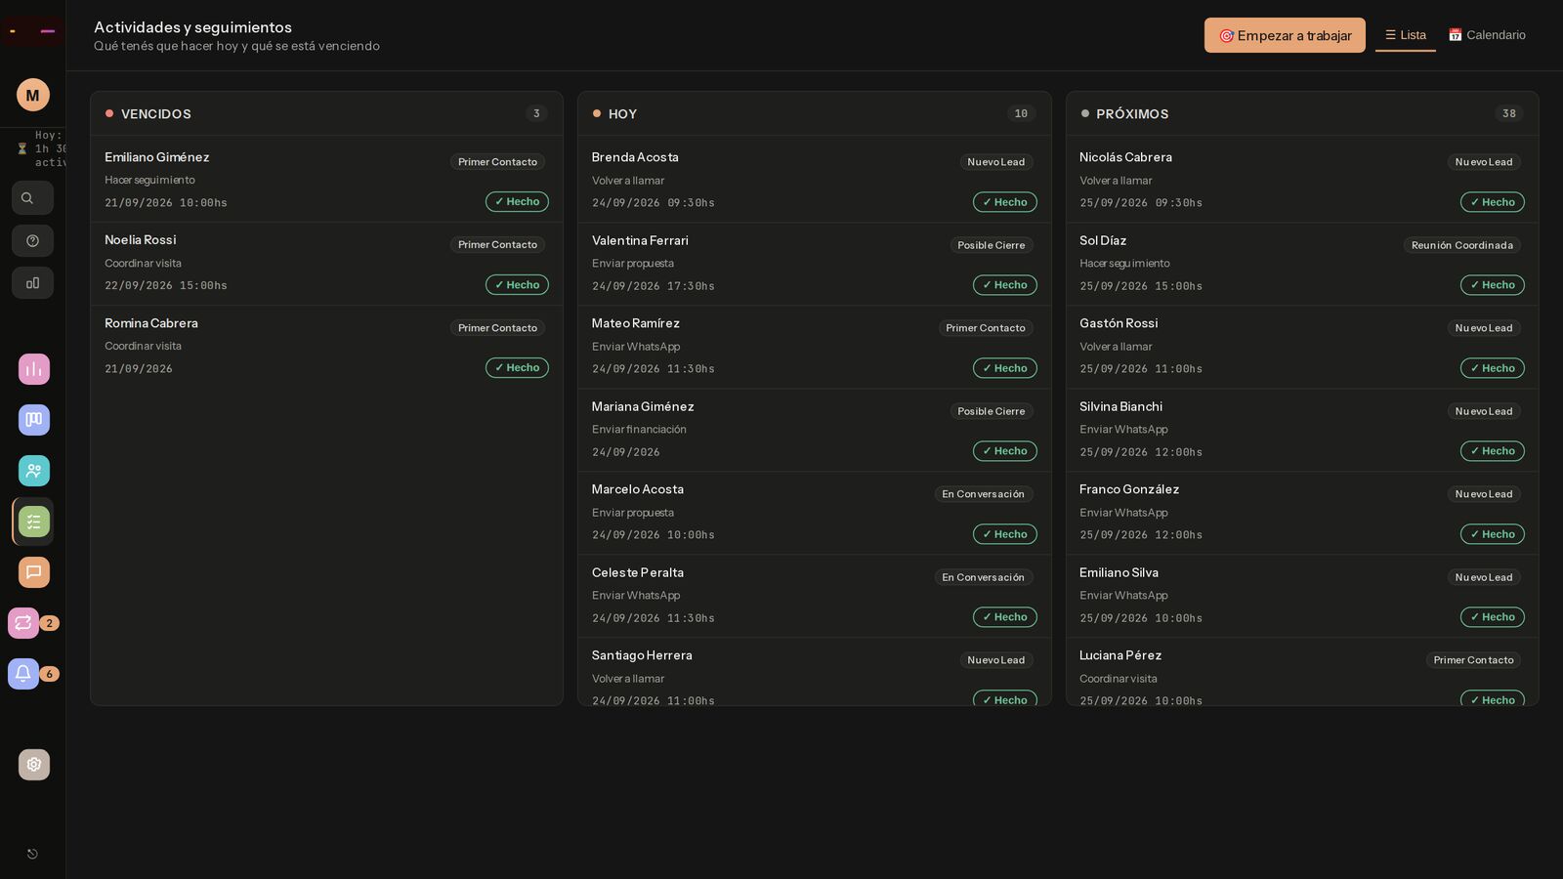Click Primer Contacto tag on Luciana Pérez
1563x879 pixels.
(1473, 660)
